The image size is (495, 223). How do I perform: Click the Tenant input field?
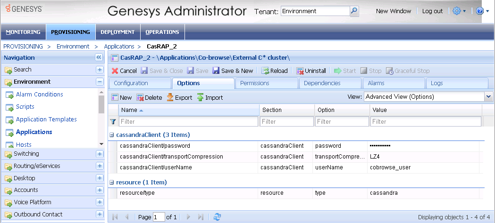[315, 11]
